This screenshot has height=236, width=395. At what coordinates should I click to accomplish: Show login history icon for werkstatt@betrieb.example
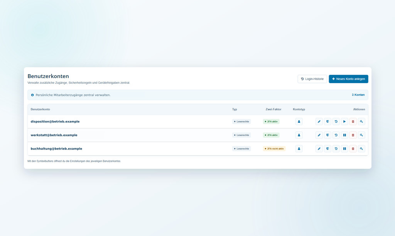coord(336,135)
